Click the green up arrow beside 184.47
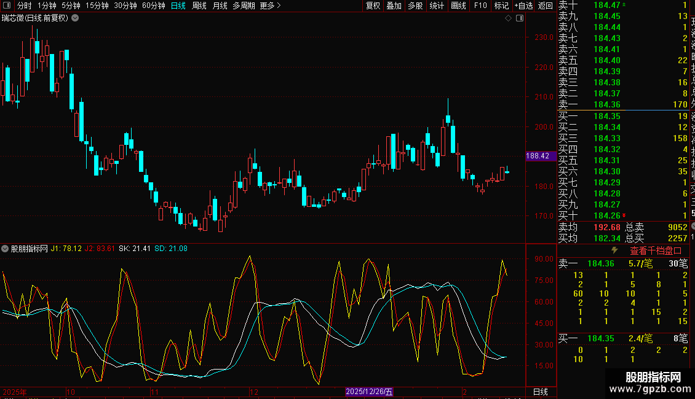 pyautogui.click(x=625, y=5)
